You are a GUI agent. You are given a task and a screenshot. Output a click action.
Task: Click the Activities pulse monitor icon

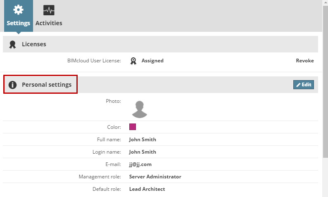click(x=49, y=10)
